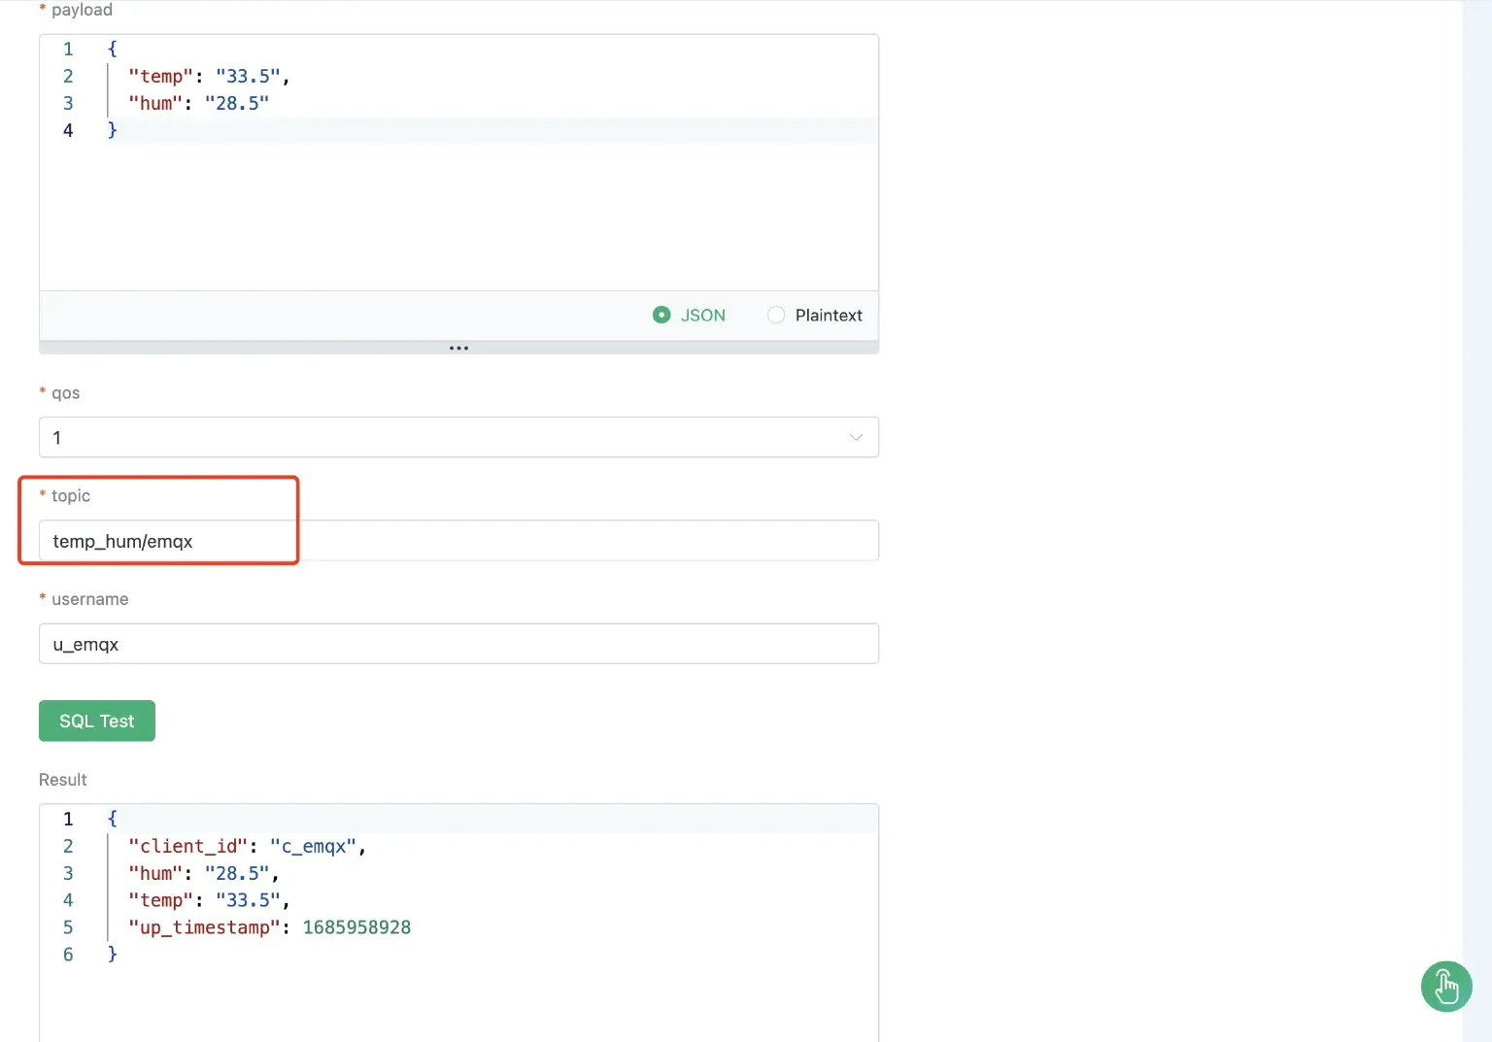Click the SQL Test green button
This screenshot has height=1042, width=1492.
pos(96,721)
